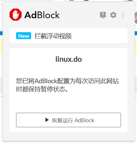This screenshot has height=144, width=137.
Task: Click empty space inside the linux.do card
Action: 68,103
